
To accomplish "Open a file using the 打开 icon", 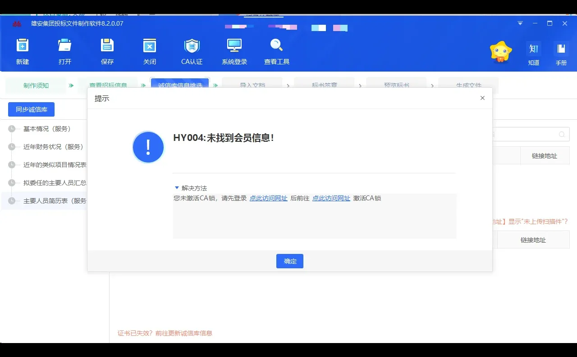I will [x=64, y=51].
